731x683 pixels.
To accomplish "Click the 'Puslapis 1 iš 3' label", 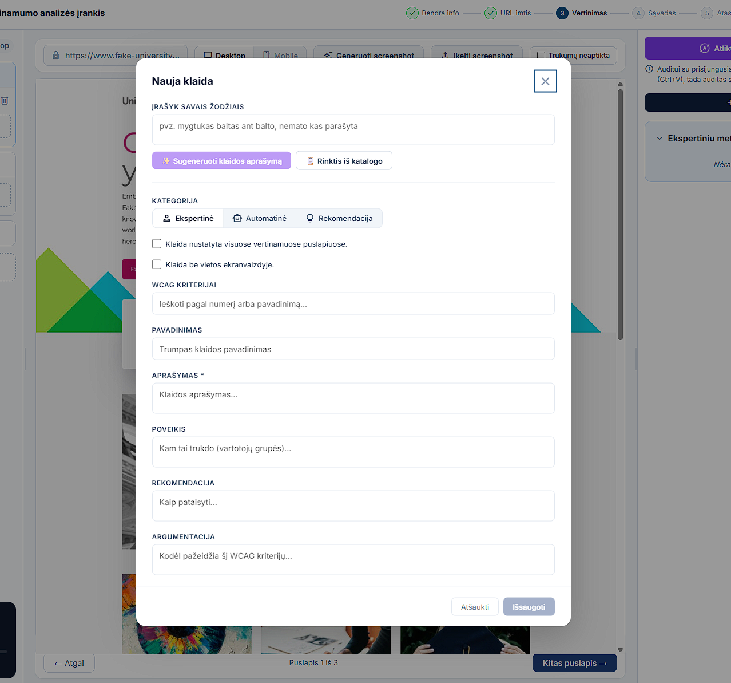I will (313, 662).
